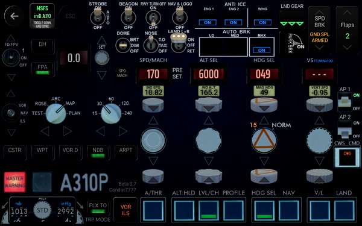Viewport: 362px width, 226px height.
Task: Toggle auto brake MAX ON
Action: (x=262, y=50)
